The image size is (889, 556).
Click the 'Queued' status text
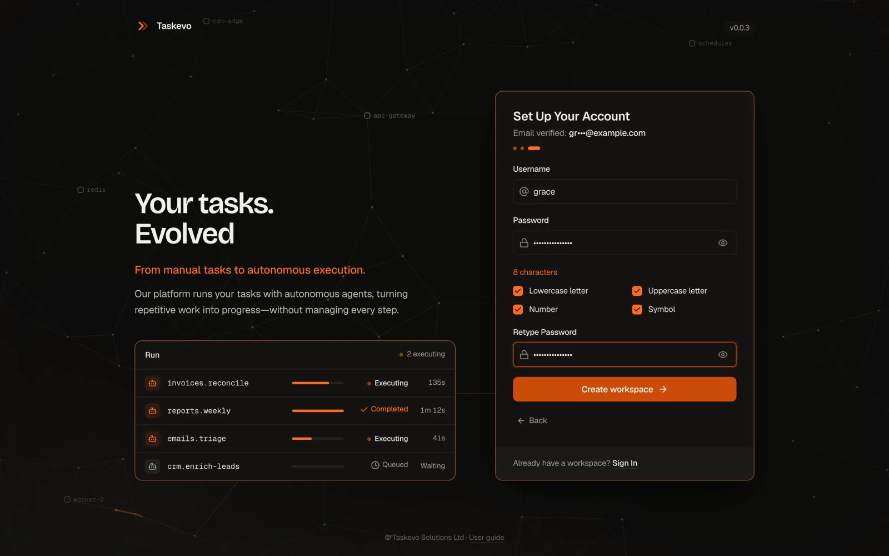click(x=395, y=465)
